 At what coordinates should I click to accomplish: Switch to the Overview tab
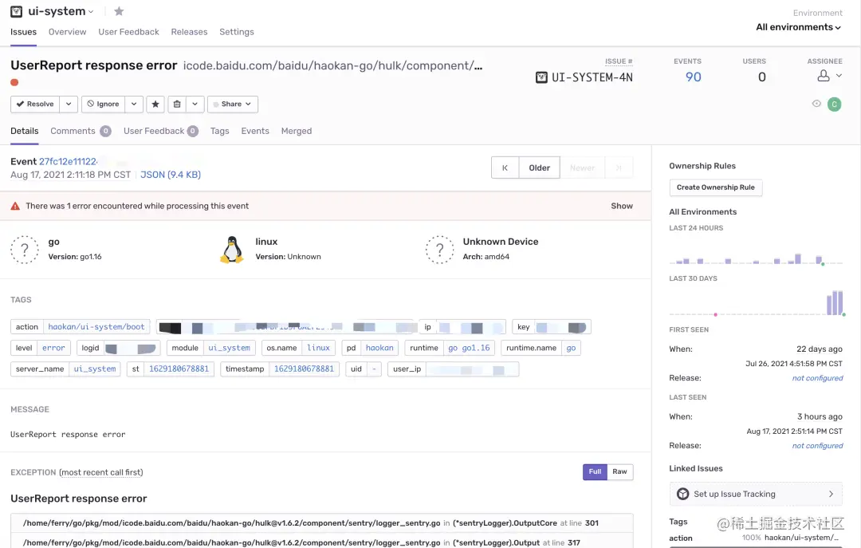[x=67, y=32]
